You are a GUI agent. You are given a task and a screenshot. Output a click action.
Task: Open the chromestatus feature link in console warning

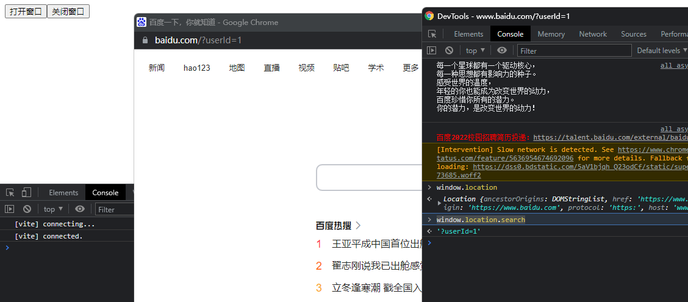pos(505,158)
